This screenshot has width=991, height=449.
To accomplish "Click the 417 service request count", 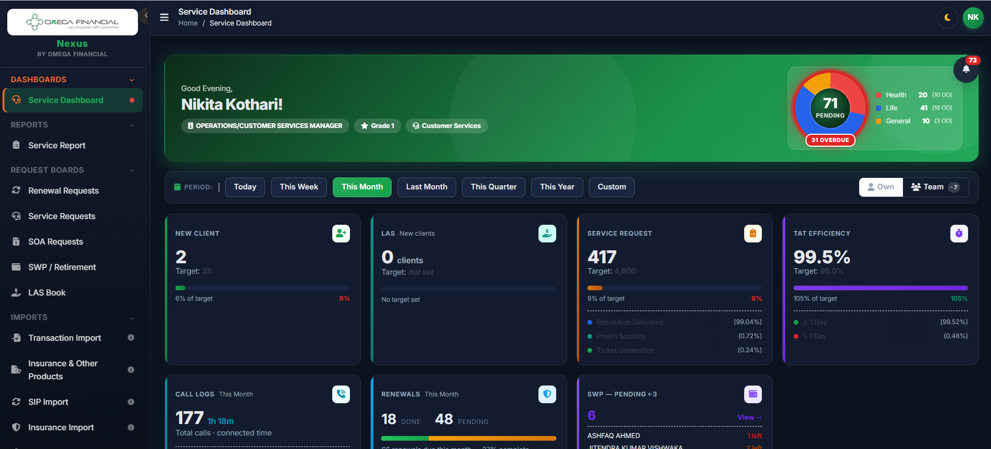I will (602, 257).
